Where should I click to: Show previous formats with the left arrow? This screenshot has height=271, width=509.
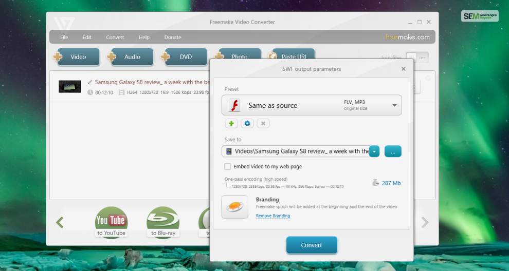coord(60,222)
